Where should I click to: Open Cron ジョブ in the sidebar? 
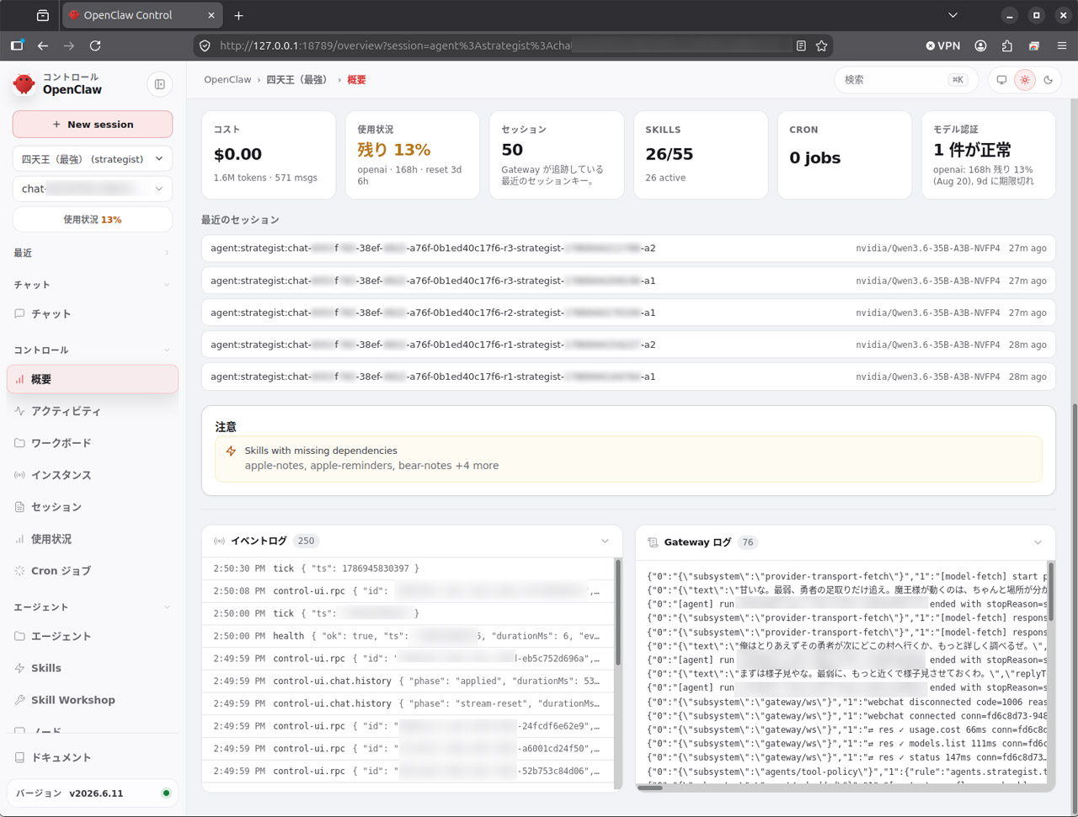coord(93,571)
